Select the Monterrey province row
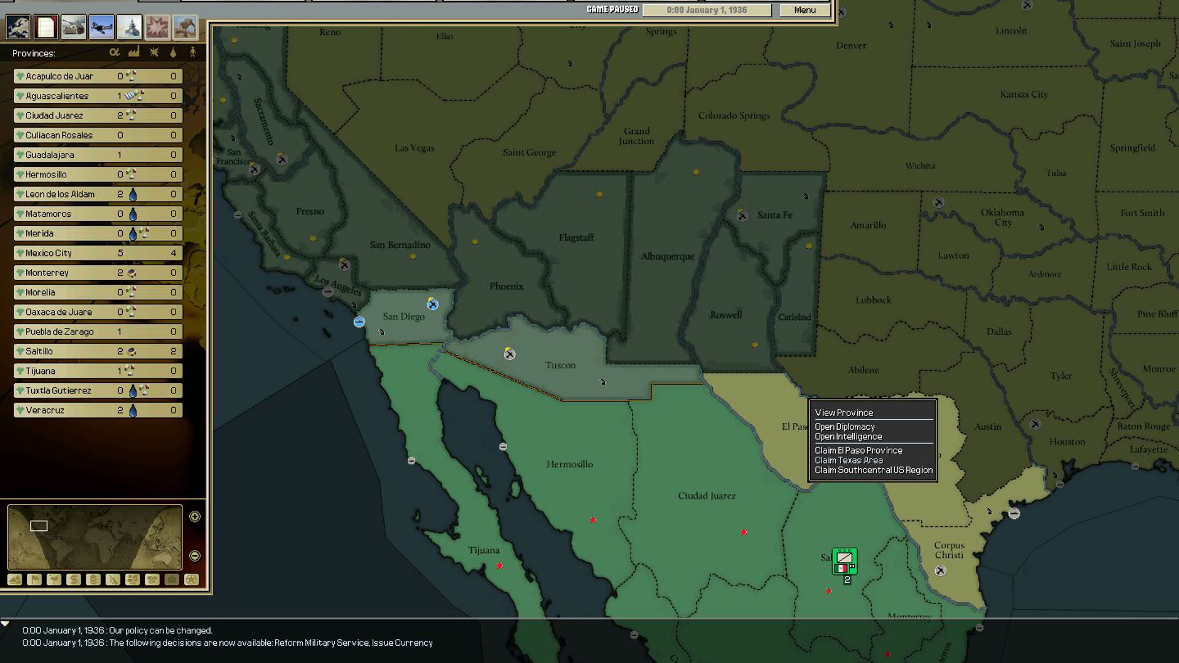 pyautogui.click(x=98, y=273)
